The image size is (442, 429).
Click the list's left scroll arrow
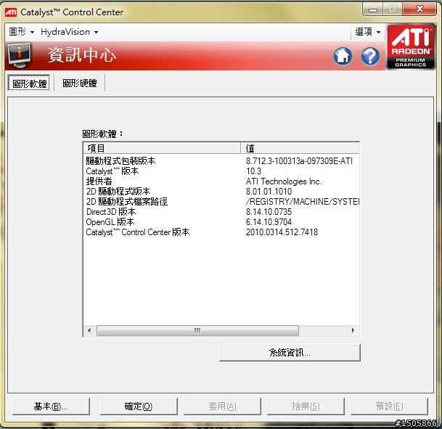point(89,330)
